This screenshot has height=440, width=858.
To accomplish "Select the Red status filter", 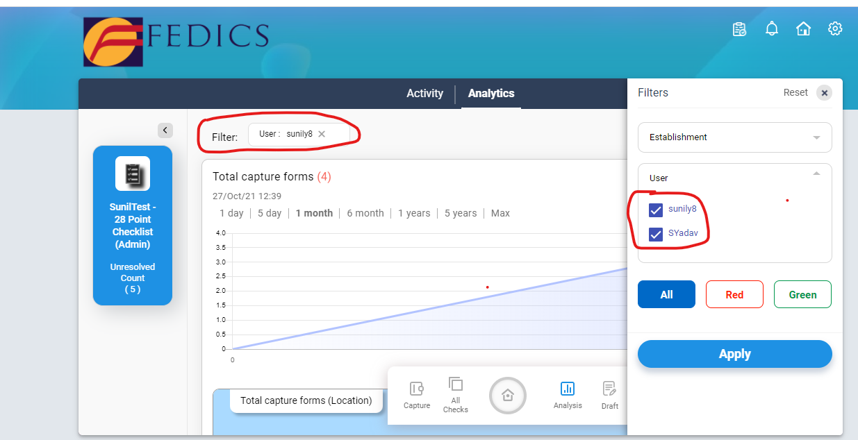I will (734, 294).
